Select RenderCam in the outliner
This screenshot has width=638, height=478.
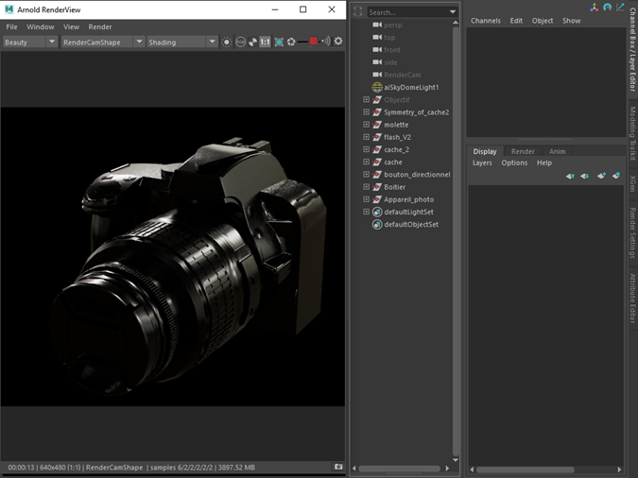[x=403, y=75]
